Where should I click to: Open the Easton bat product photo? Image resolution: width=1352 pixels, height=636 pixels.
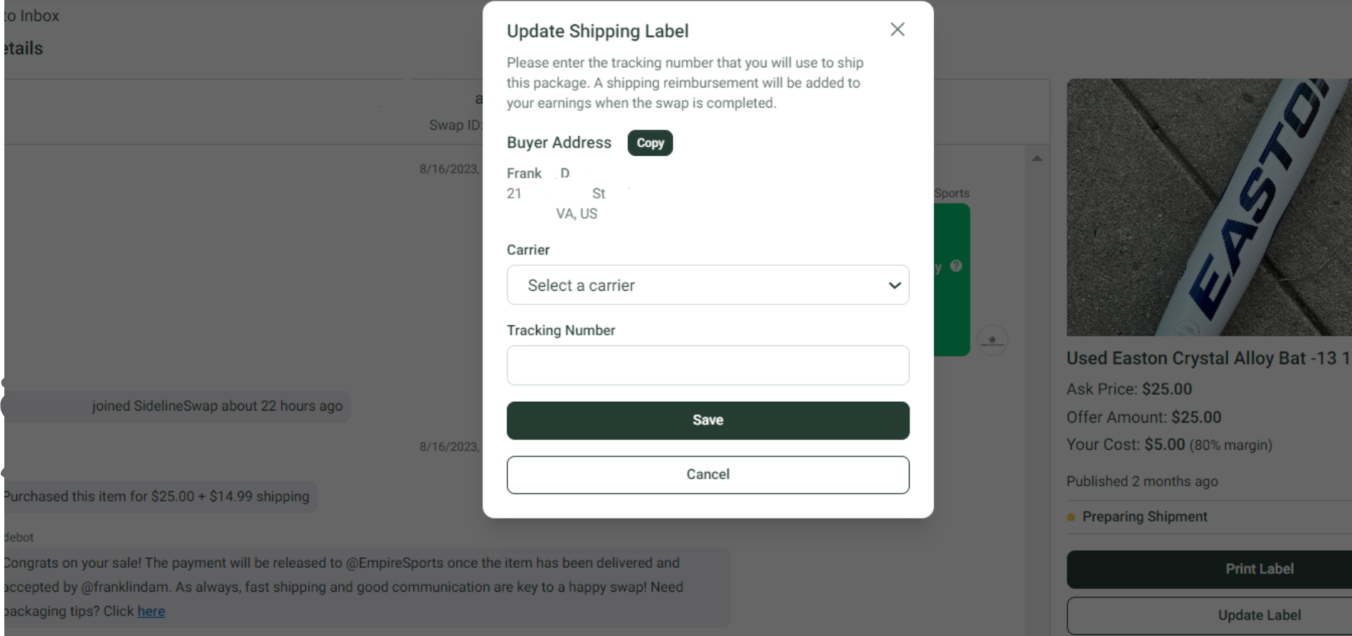[1209, 207]
